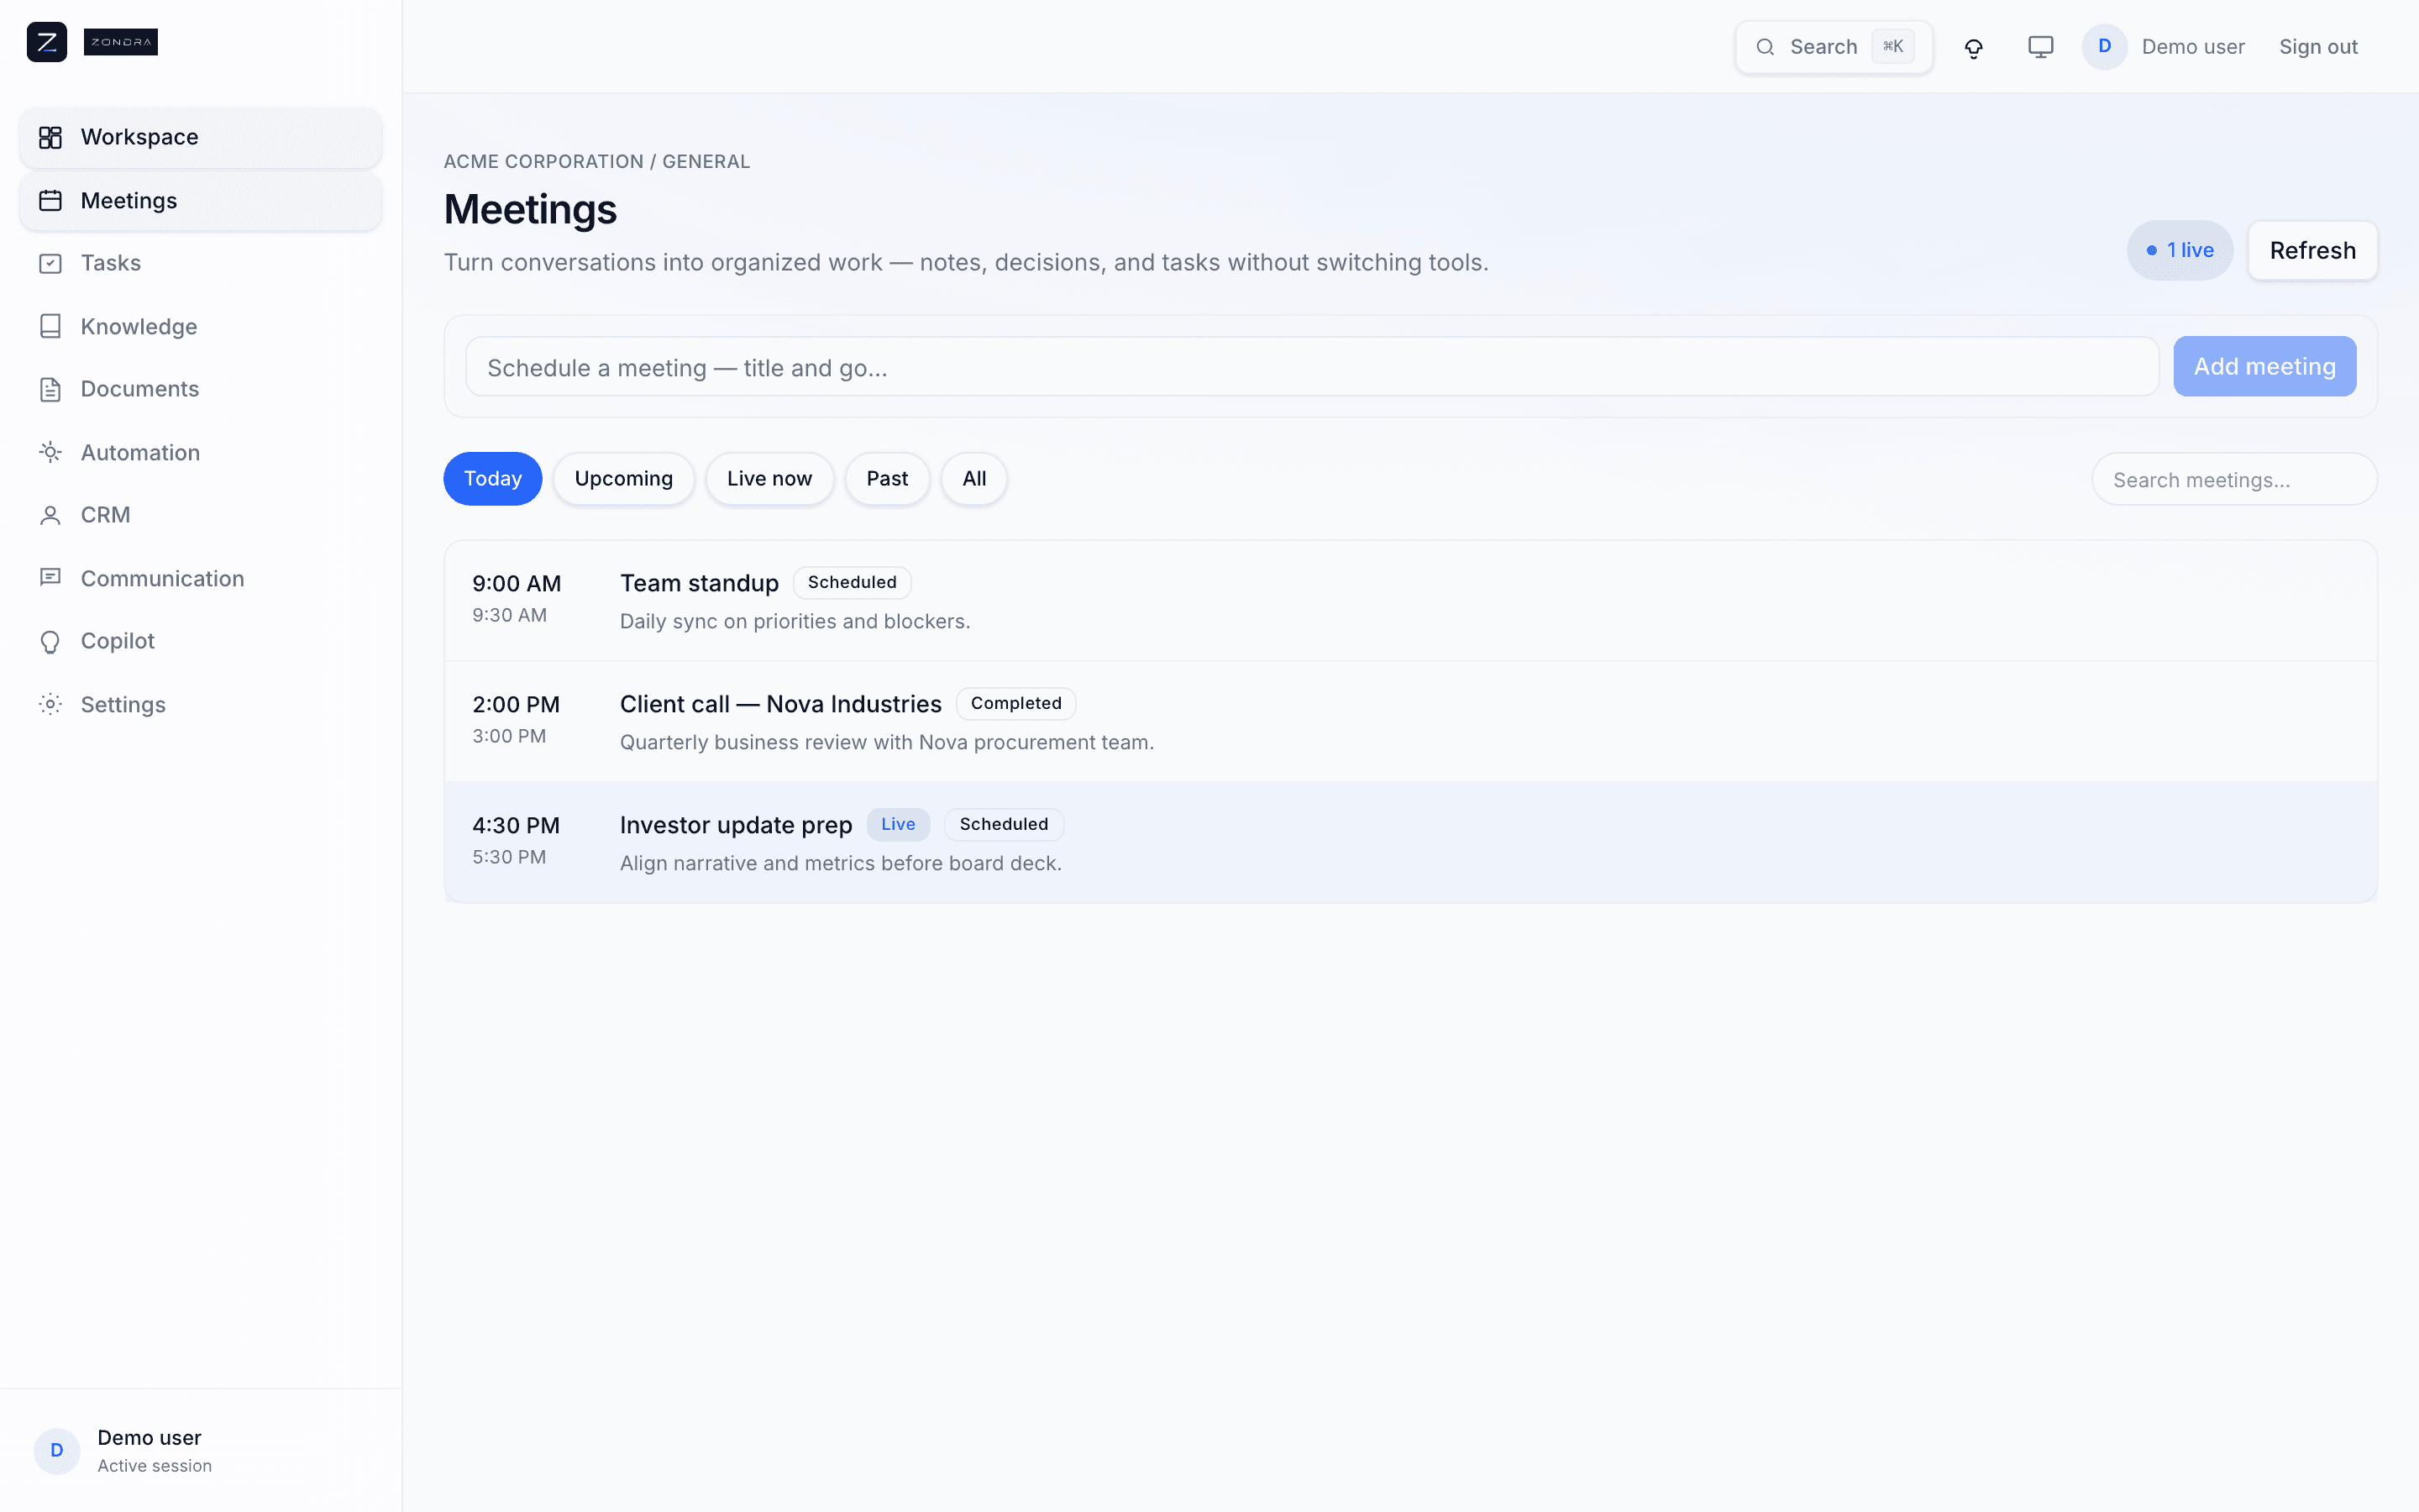Image resolution: width=2419 pixels, height=1512 pixels.
Task: Click the 9:00 AM start time
Action: point(517,583)
